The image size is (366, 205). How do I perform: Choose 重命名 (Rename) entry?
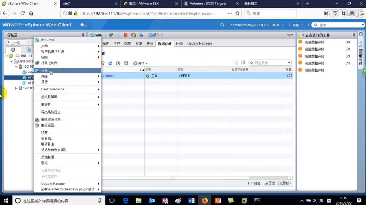[x=67, y=138]
